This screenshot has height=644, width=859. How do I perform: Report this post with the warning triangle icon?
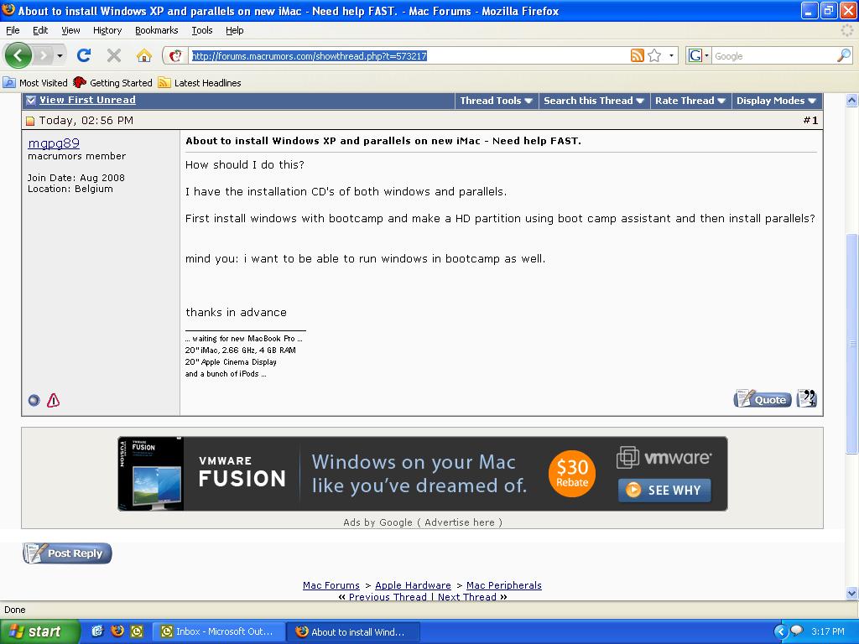click(53, 400)
